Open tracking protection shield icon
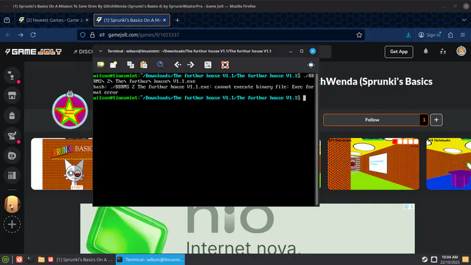Screen dimensions: 471x265 83,35
